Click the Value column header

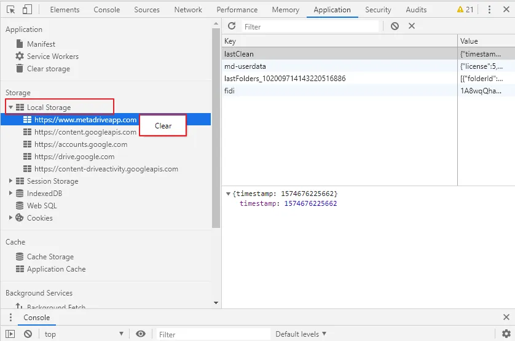tap(486, 41)
